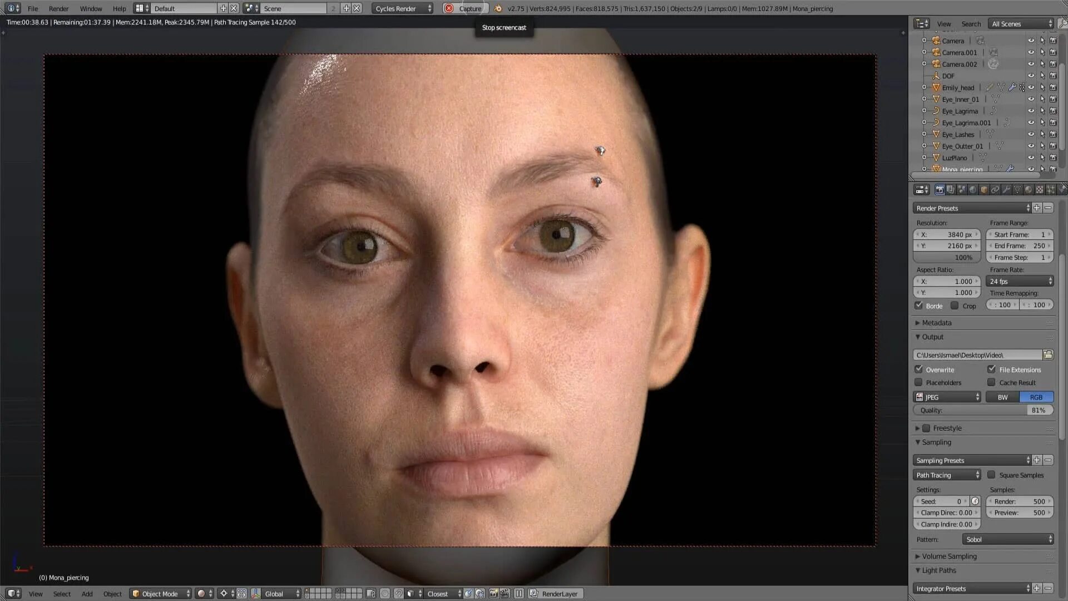Select BW color mode button
The height and width of the screenshot is (601, 1068).
pos(1002,397)
